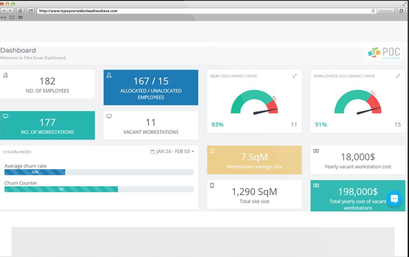Click the collapse arrows icon on Workstation average size

click(x=212, y=150)
